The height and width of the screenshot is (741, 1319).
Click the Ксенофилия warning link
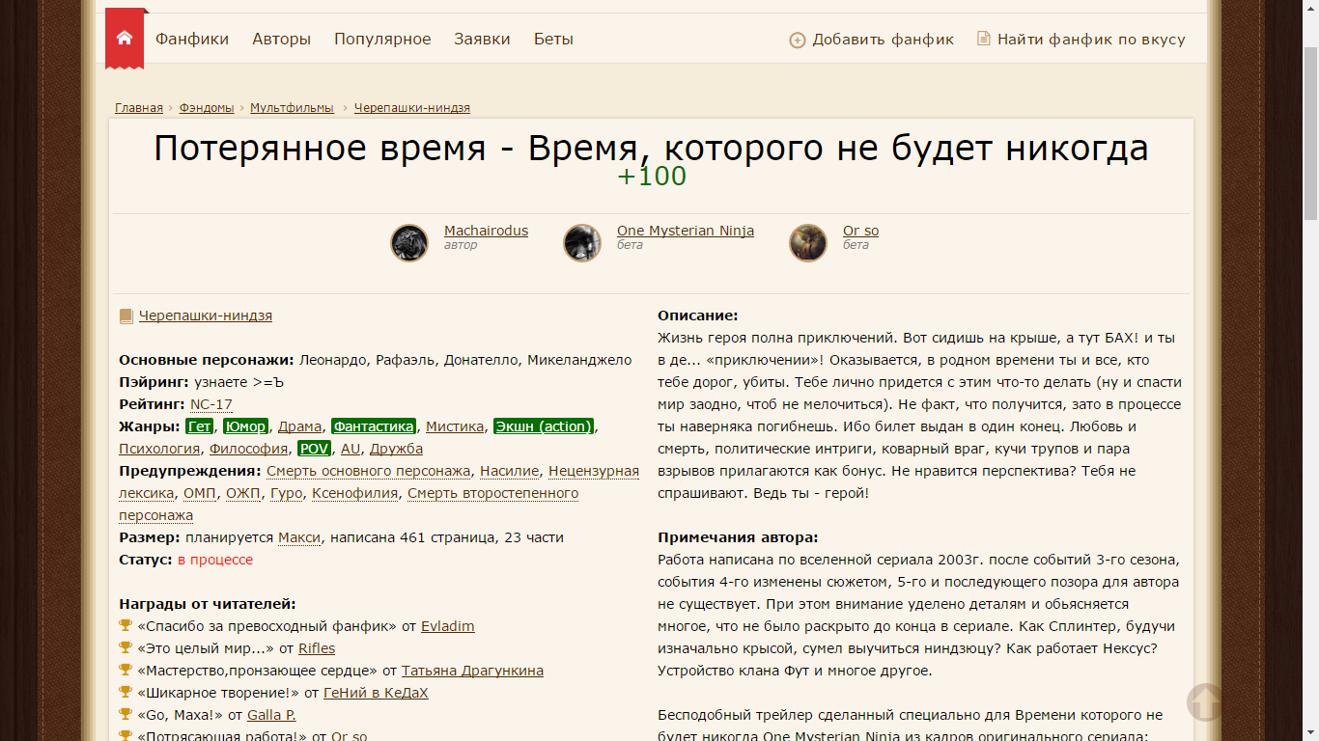point(355,493)
